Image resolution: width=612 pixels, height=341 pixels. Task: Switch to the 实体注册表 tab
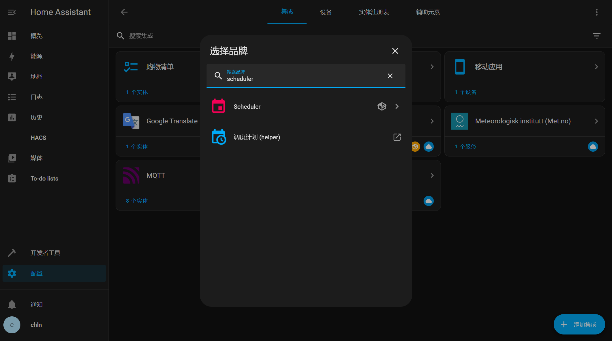374,12
